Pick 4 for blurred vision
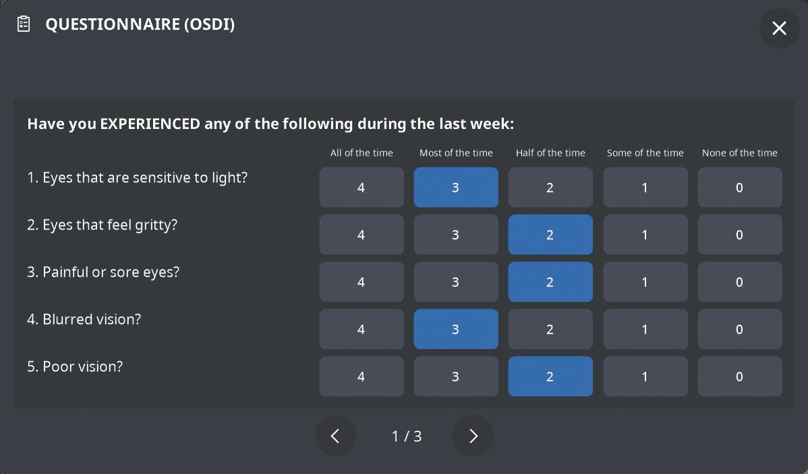This screenshot has height=474, width=808. pyautogui.click(x=362, y=330)
